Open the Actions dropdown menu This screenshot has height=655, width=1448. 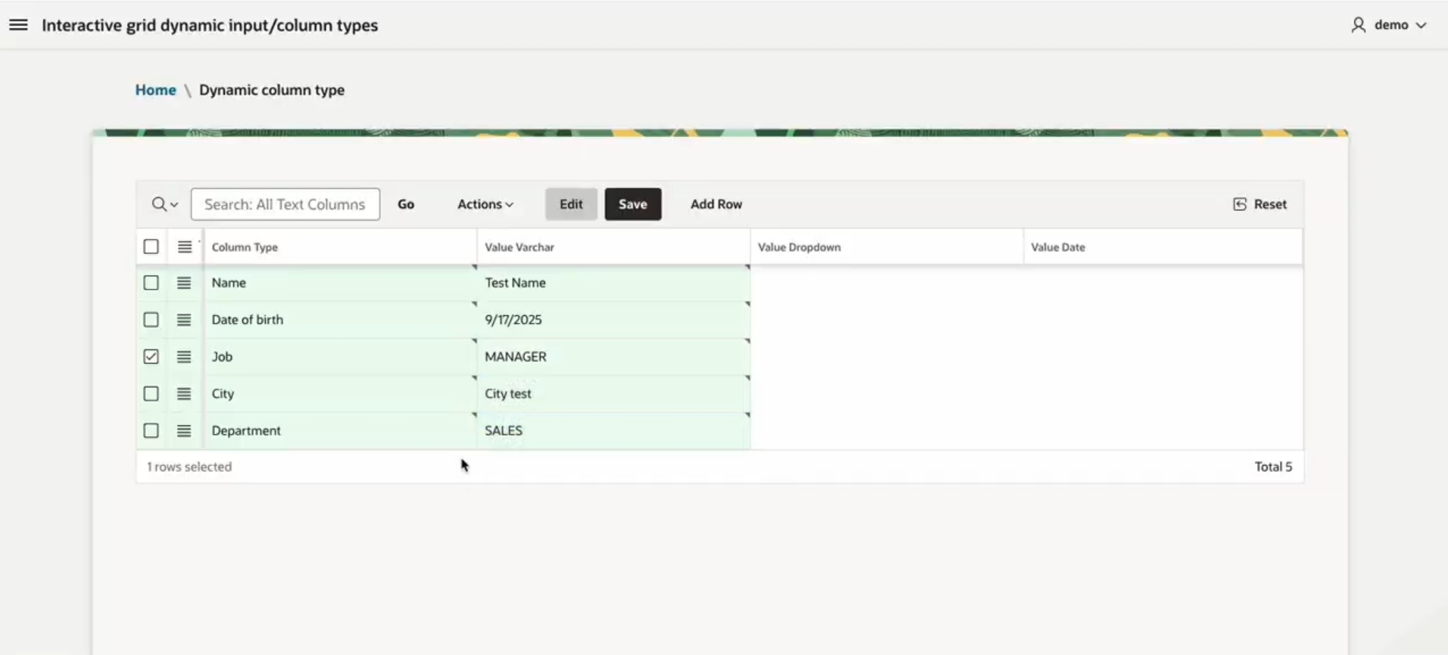(x=485, y=204)
